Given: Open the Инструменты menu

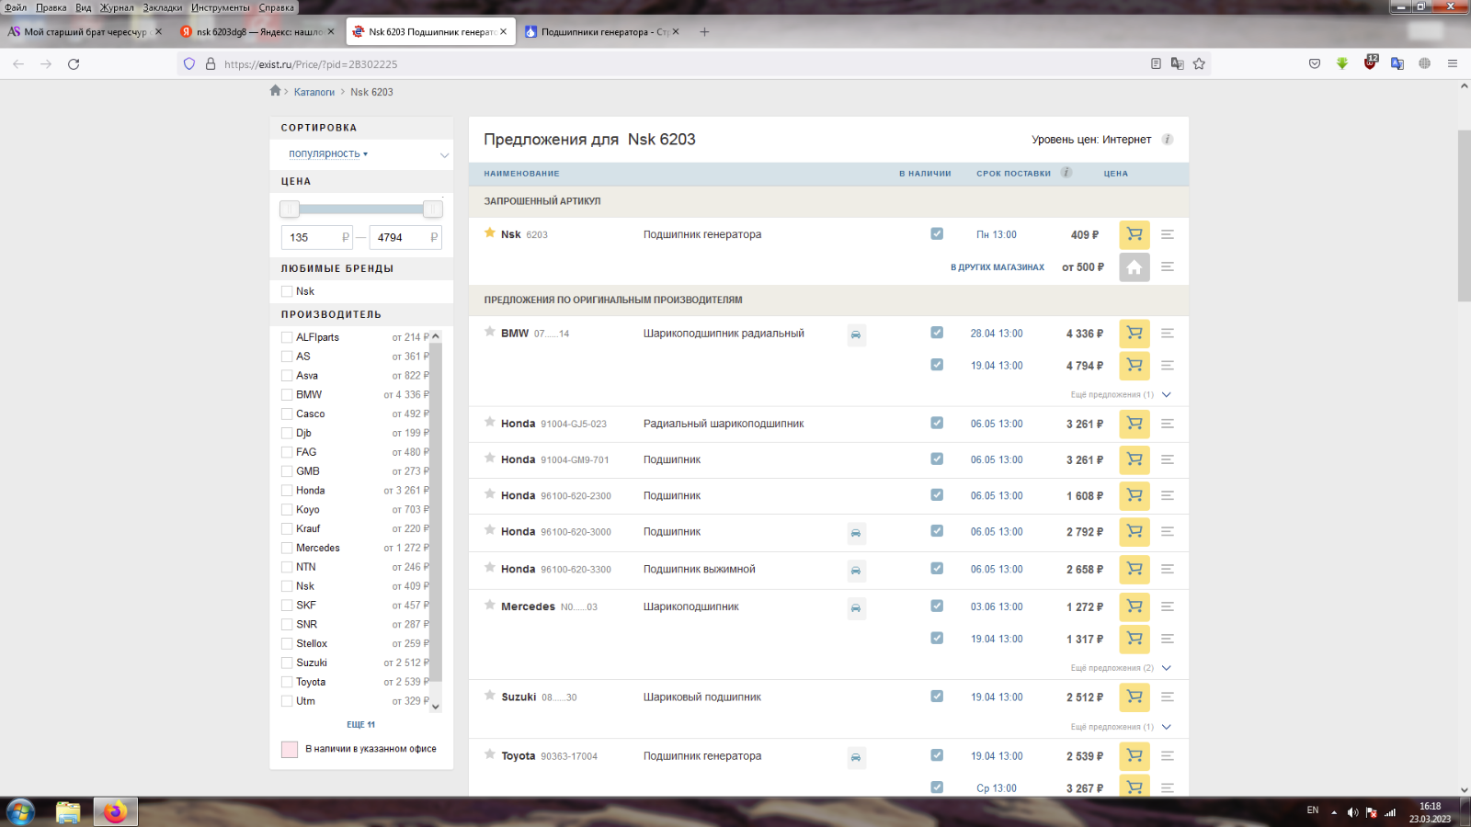Looking at the screenshot, I should [221, 7].
